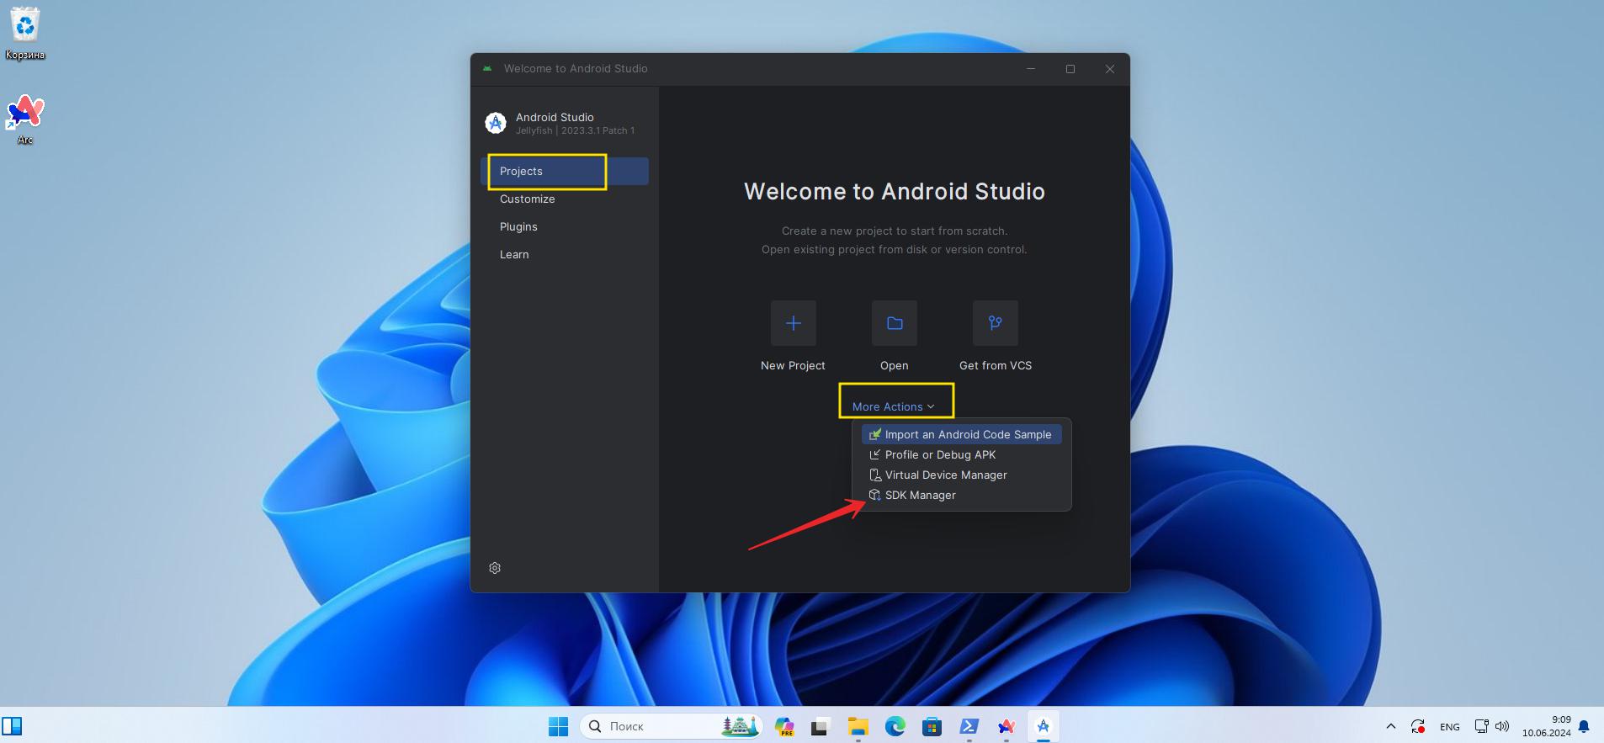Viewport: 1604px width, 743px height.
Task: Switch the ENG input language
Action: (1450, 726)
